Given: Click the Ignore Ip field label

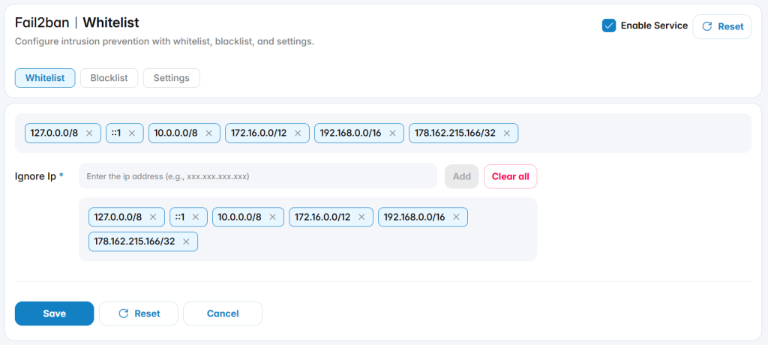Looking at the screenshot, I should pyautogui.click(x=39, y=176).
